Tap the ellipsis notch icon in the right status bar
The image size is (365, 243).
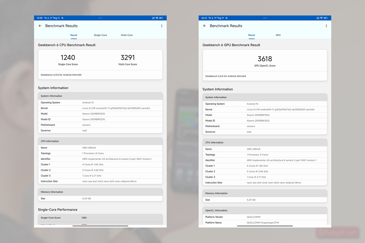265,18
